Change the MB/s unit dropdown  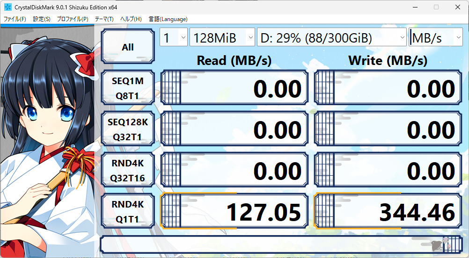435,38
